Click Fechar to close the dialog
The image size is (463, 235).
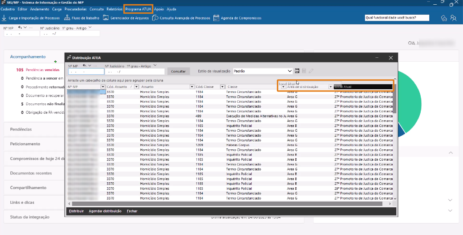point(132,211)
